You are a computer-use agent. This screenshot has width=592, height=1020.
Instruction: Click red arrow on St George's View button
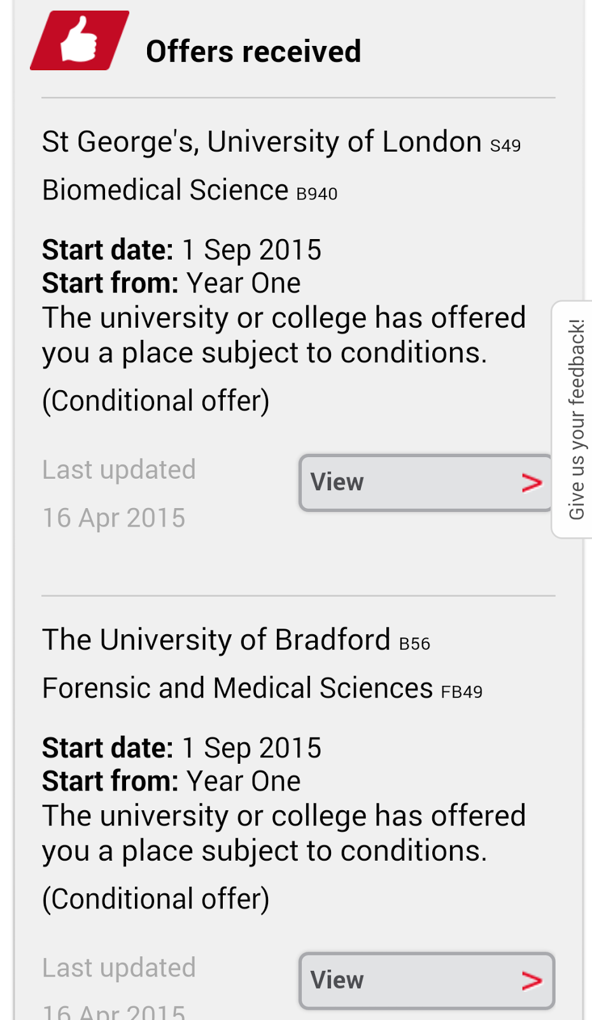532,483
